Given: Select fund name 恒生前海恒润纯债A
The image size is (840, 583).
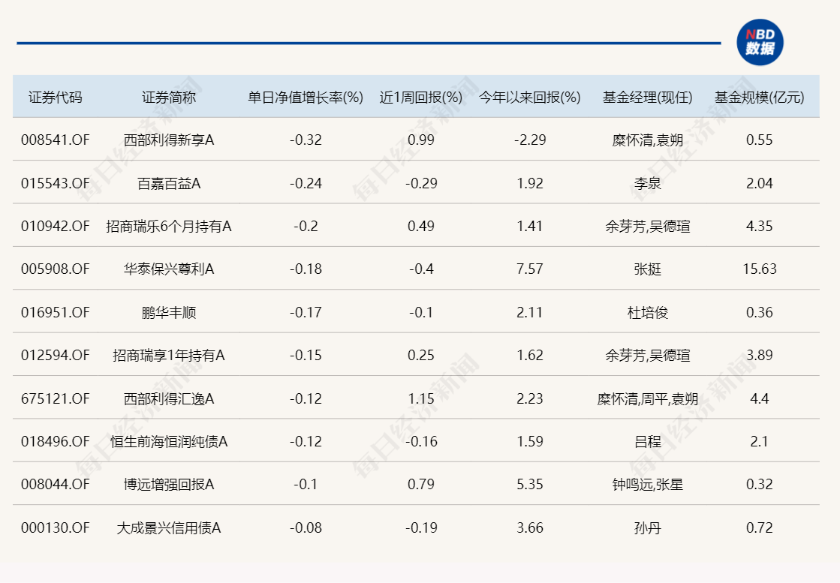Looking at the screenshot, I should 169,442.
